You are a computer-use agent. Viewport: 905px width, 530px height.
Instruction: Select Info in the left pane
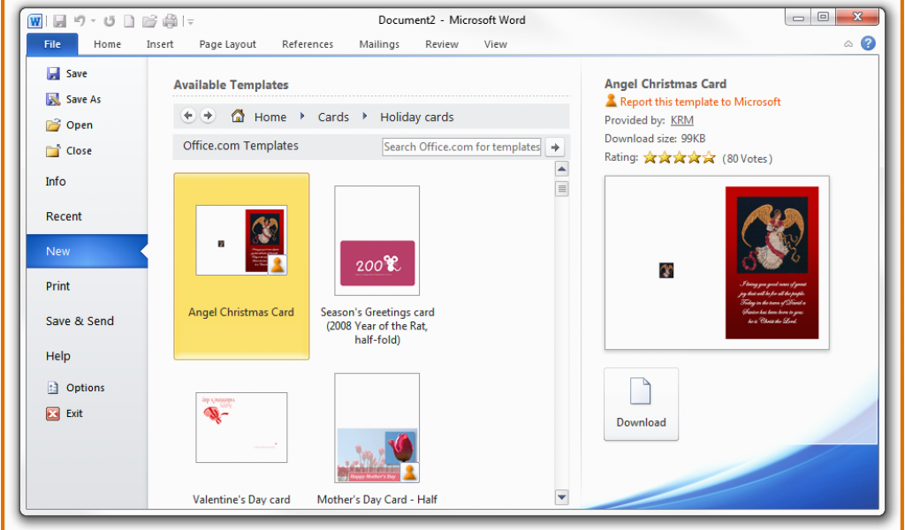tap(56, 182)
